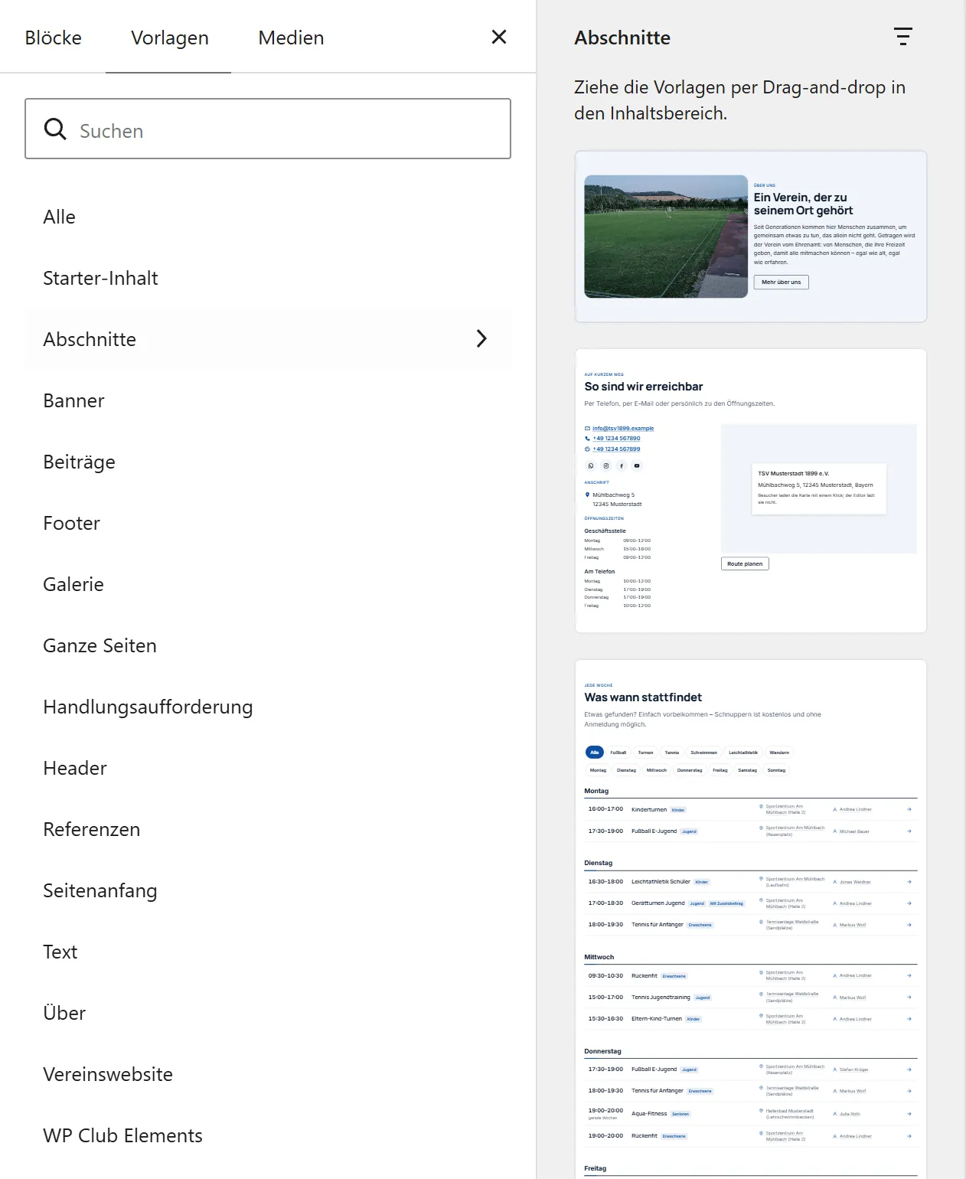Switch to the Blöcke tab
Image resolution: width=966 pixels, height=1179 pixels.
pyautogui.click(x=54, y=38)
